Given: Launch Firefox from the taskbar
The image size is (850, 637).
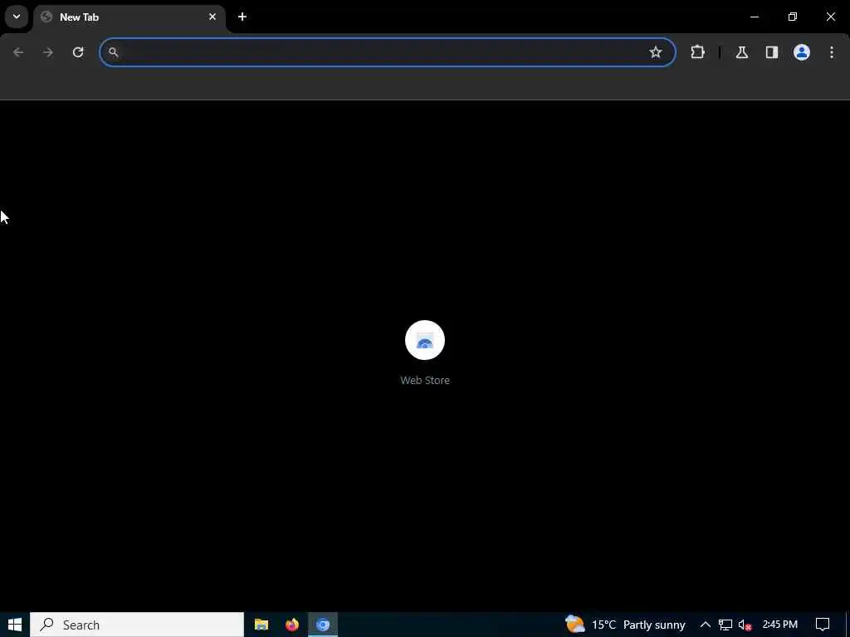Looking at the screenshot, I should [292, 625].
